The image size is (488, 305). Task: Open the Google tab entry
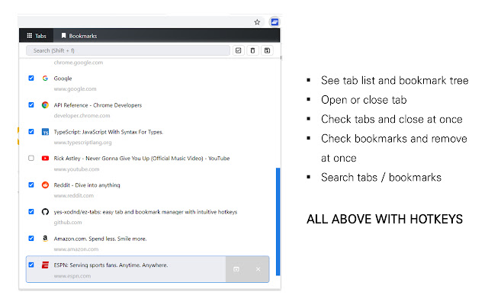coord(147,83)
